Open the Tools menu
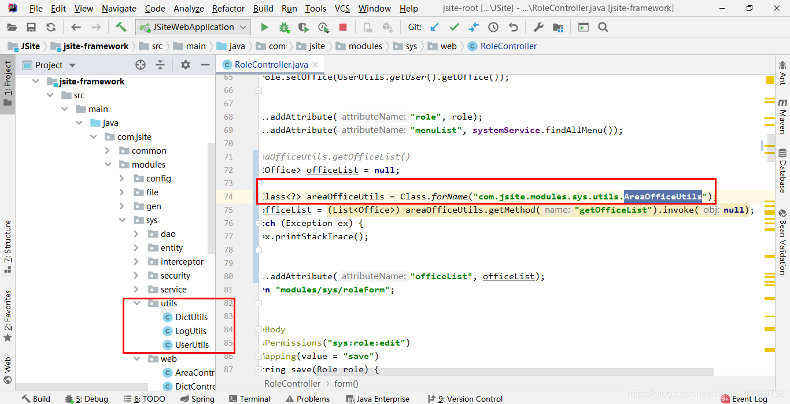 [316, 9]
